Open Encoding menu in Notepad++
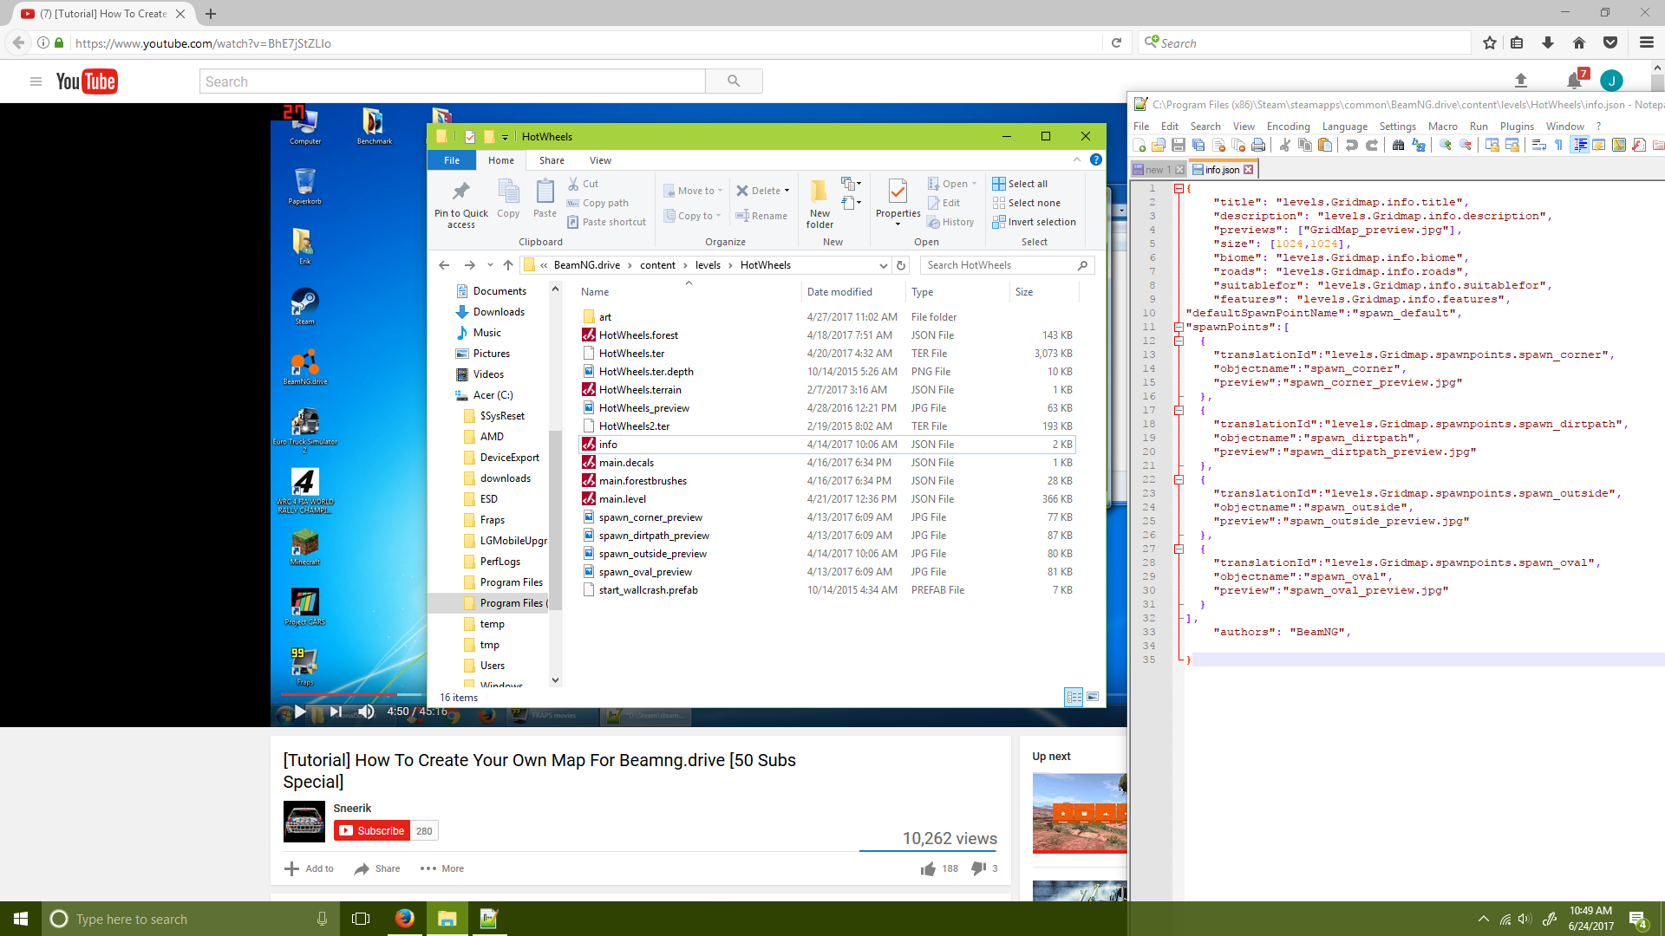The height and width of the screenshot is (936, 1665). pyautogui.click(x=1288, y=126)
